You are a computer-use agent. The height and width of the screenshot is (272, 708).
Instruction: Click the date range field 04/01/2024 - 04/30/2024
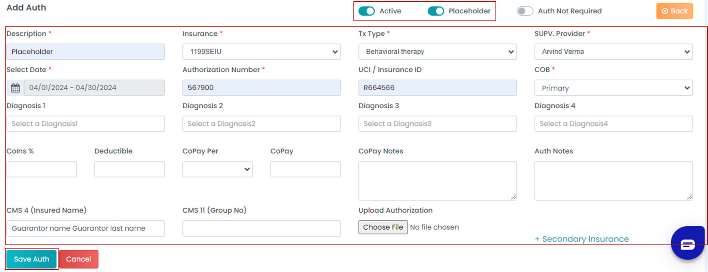click(x=94, y=88)
